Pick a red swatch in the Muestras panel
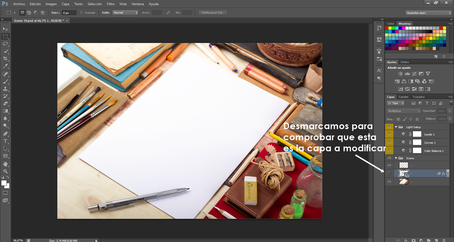Screen dimensions: 454x242 [386, 28]
